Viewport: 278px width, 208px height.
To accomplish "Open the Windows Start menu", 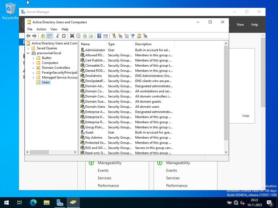I will point(7,203).
